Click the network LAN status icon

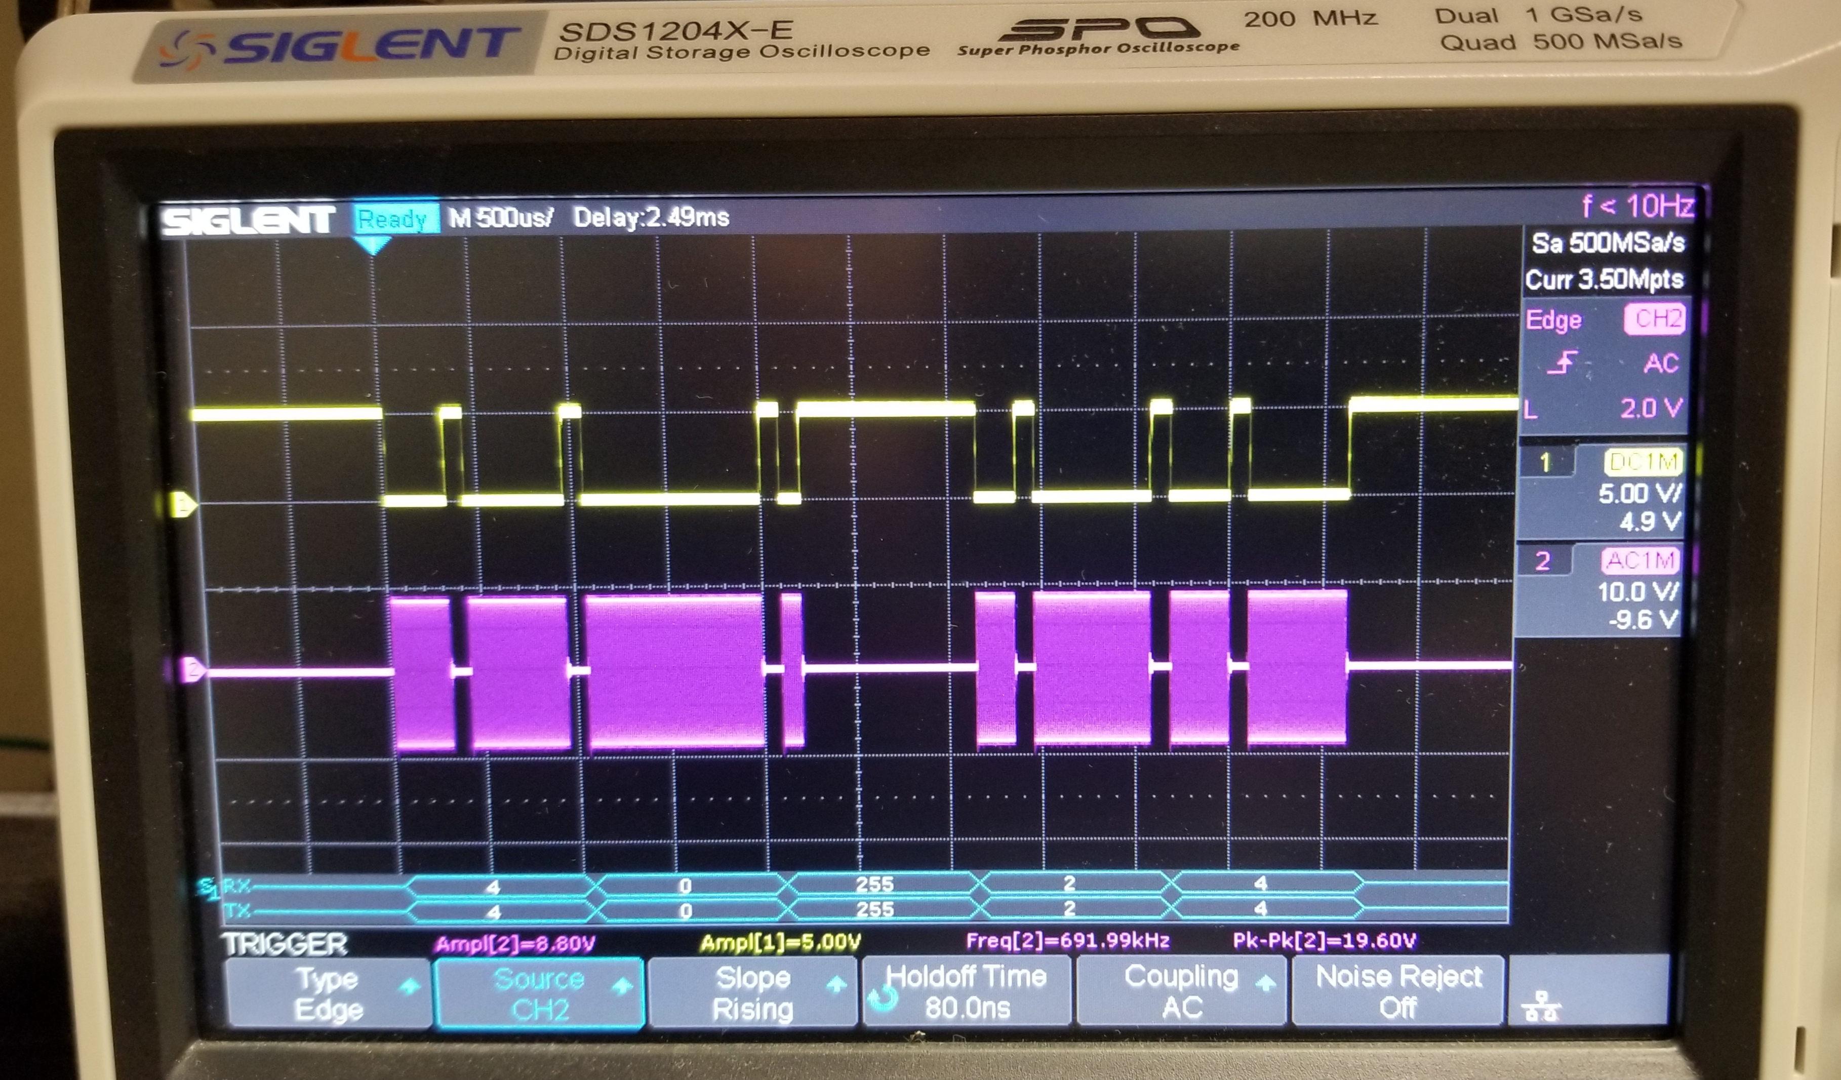tap(1541, 1007)
